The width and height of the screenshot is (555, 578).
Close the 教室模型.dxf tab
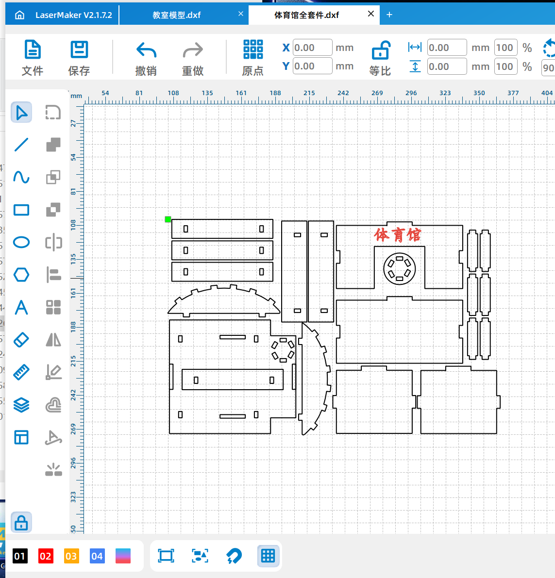pyautogui.click(x=241, y=14)
